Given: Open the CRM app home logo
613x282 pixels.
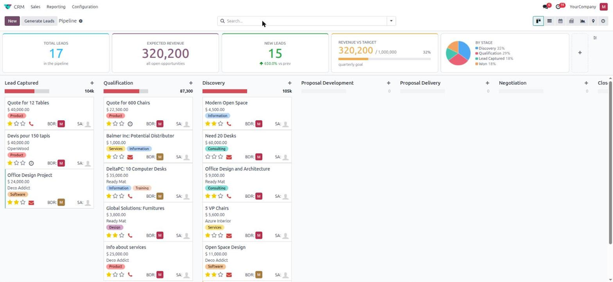Looking at the screenshot, I should pyautogui.click(x=7, y=7).
